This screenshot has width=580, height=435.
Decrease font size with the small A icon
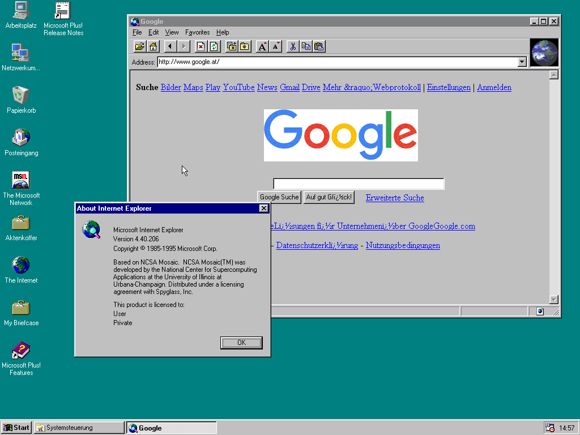click(x=276, y=46)
